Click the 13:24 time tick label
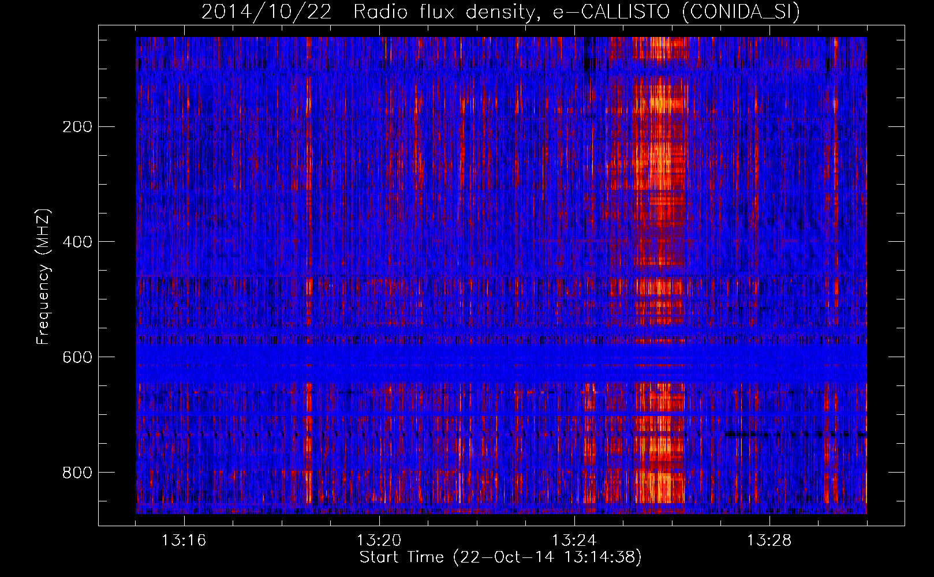The height and width of the screenshot is (577, 934). pos(574,541)
